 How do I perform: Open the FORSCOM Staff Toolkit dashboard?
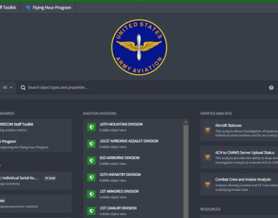[36, 127]
